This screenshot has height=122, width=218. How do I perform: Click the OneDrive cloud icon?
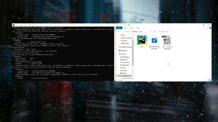pyautogui.click(x=120, y=50)
